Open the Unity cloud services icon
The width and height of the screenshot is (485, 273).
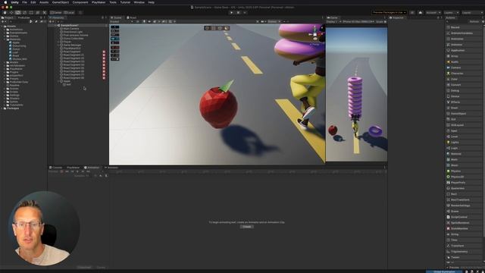point(420,13)
